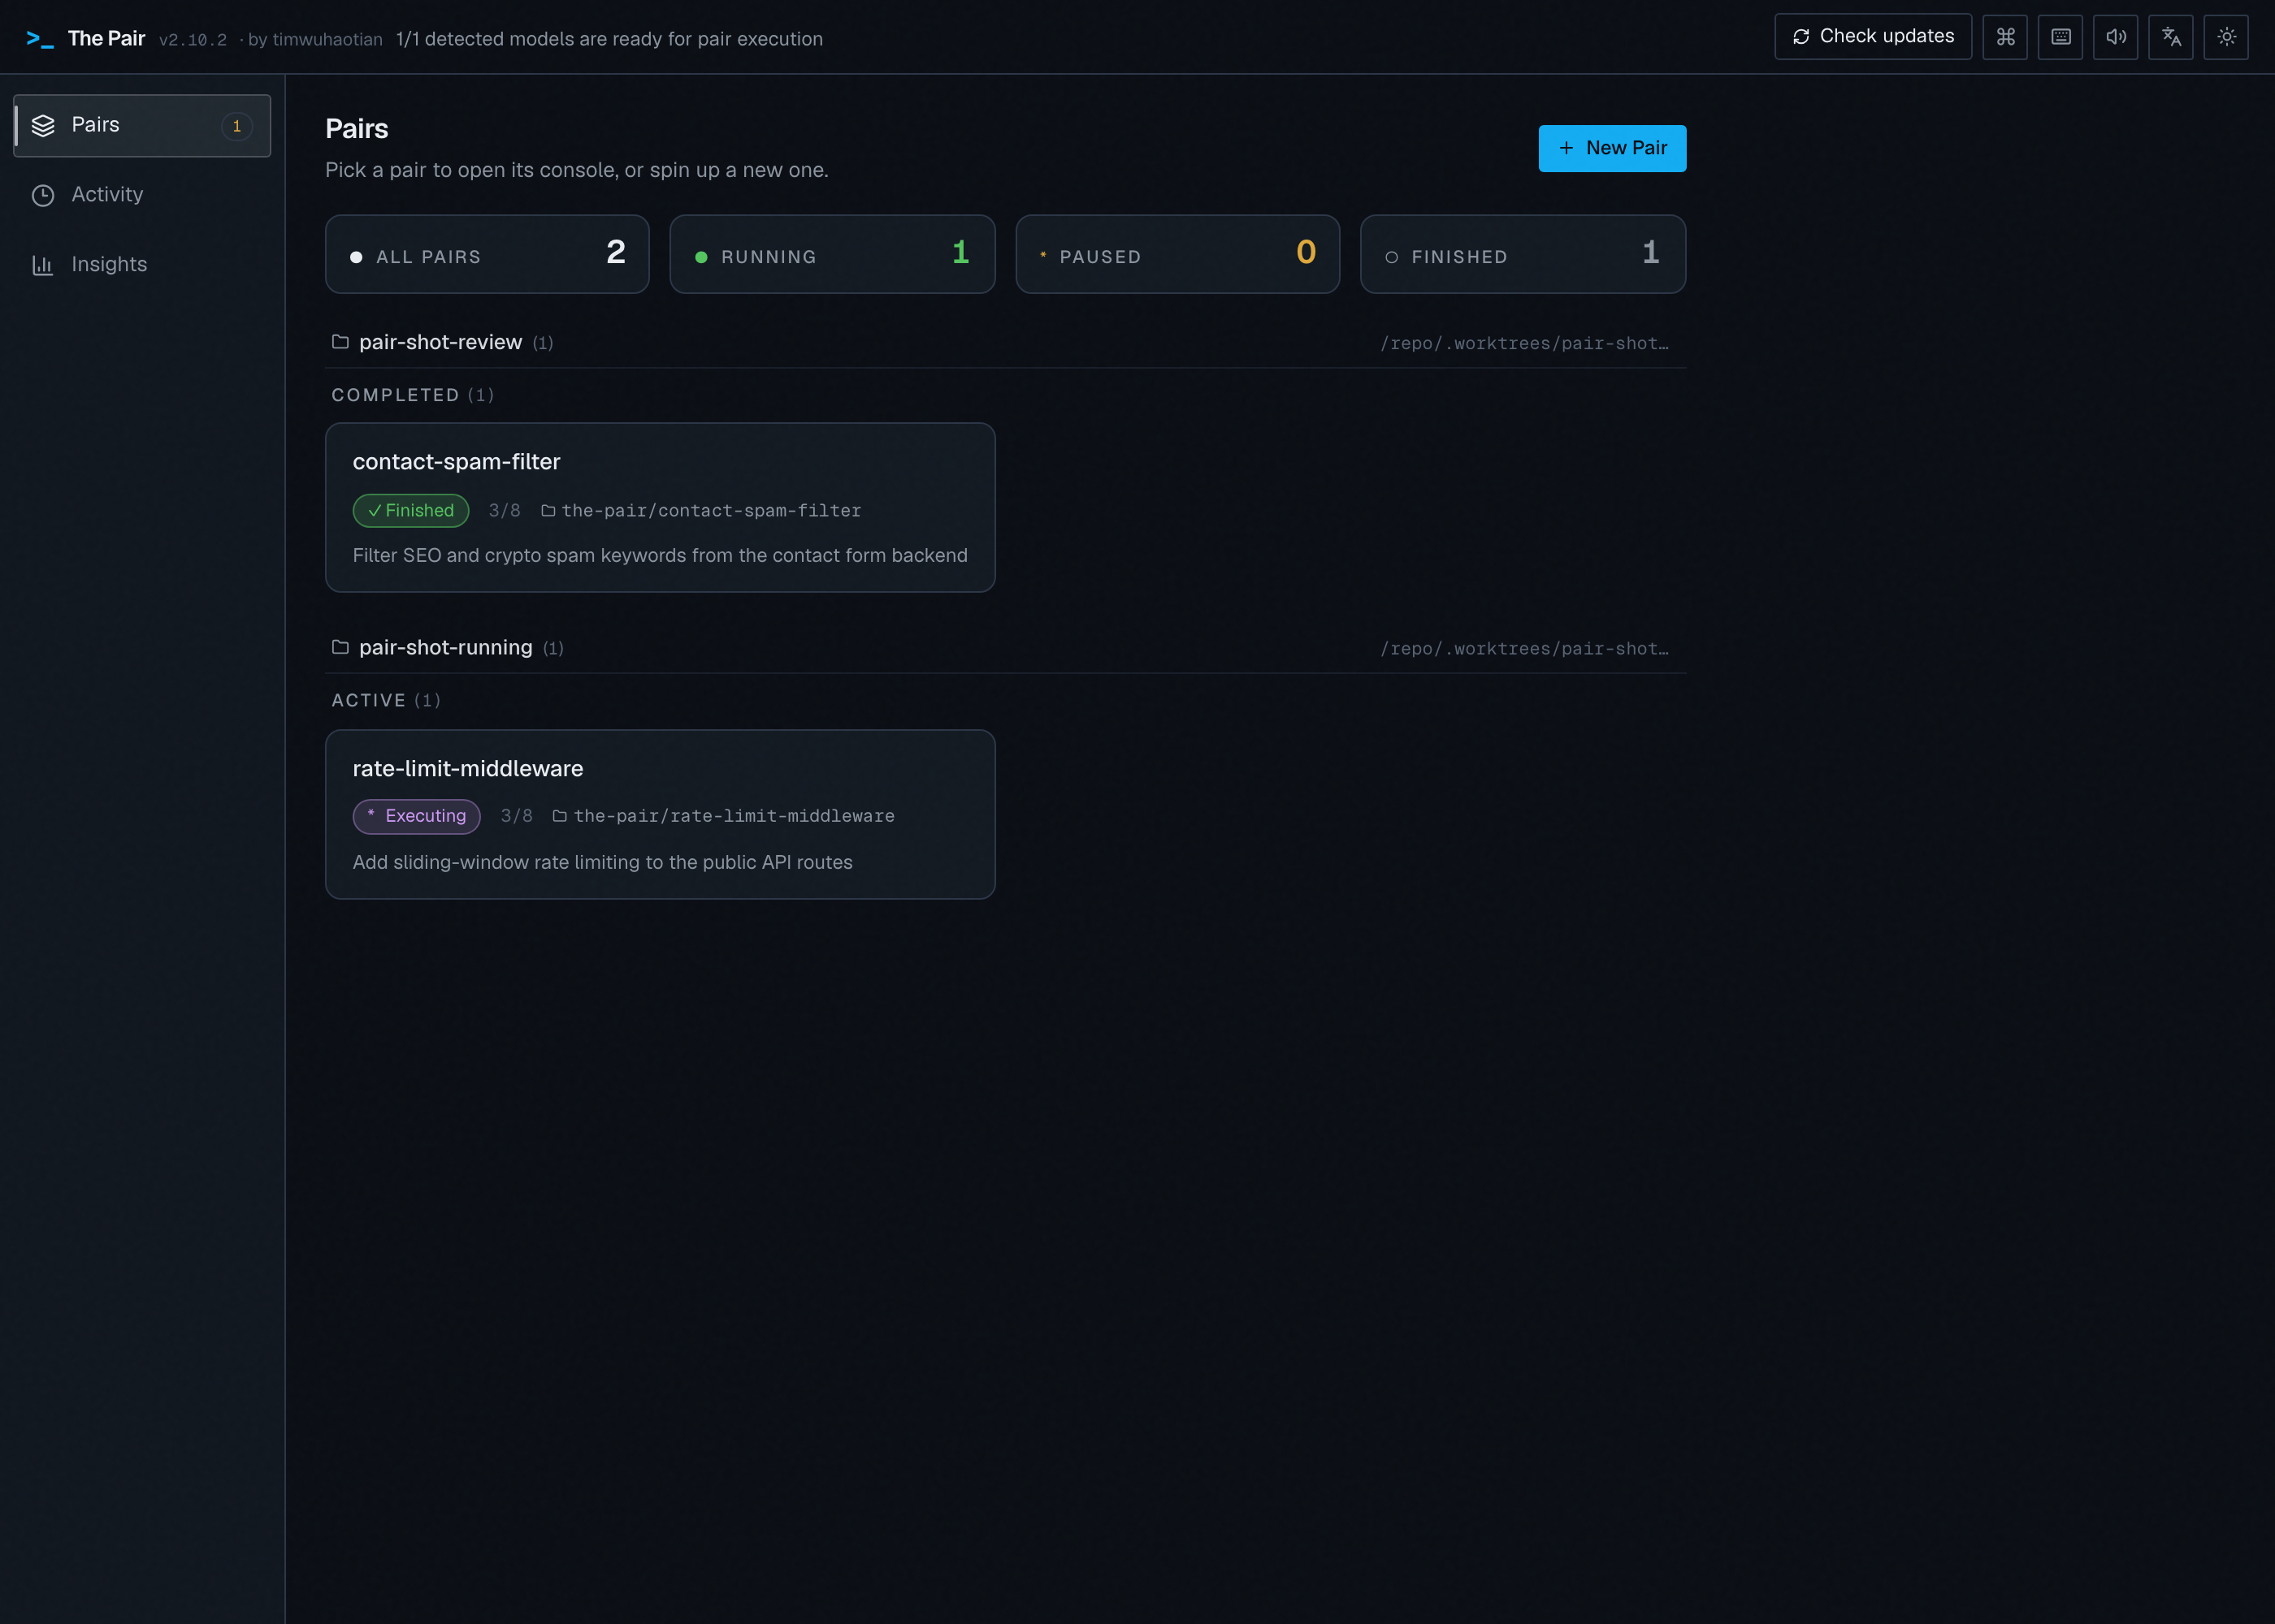2275x1624 pixels.
Task: Click the Pairs layers icon in sidebar
Action: point(43,126)
